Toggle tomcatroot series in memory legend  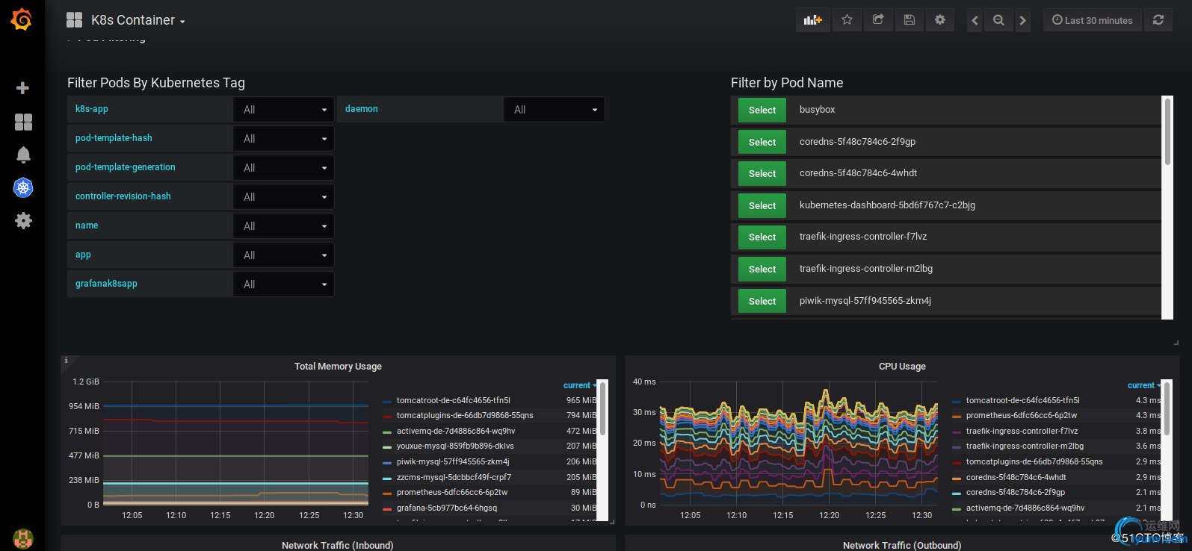(453, 400)
